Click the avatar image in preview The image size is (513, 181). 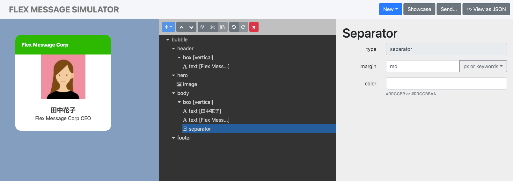63,77
